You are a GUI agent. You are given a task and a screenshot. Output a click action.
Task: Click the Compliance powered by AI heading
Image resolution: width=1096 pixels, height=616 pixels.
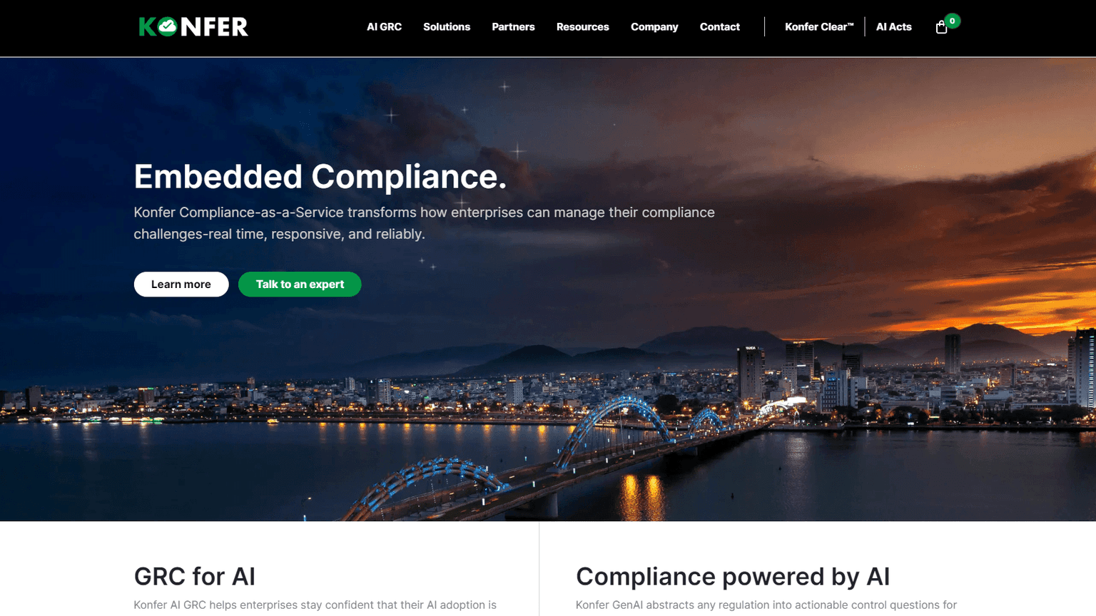(x=733, y=576)
